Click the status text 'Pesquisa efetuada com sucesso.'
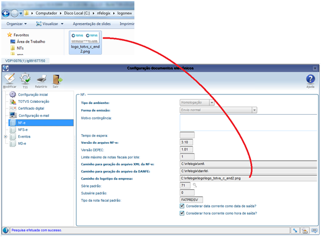 36,230
